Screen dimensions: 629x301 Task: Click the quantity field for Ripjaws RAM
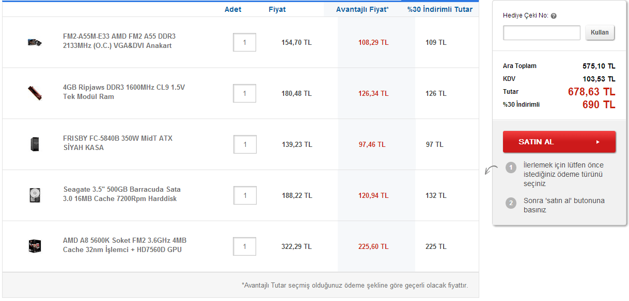coord(245,93)
